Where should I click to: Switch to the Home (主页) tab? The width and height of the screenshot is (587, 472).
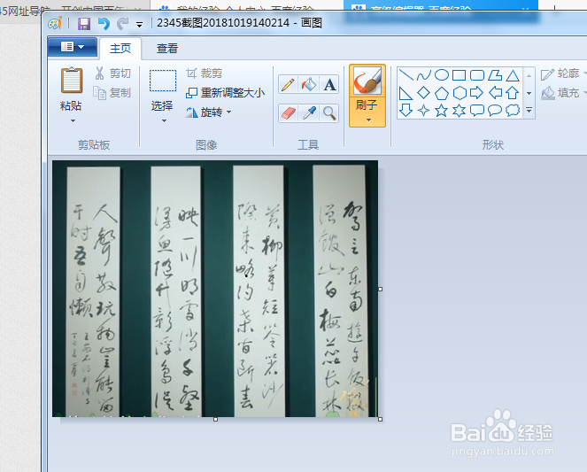point(120,49)
